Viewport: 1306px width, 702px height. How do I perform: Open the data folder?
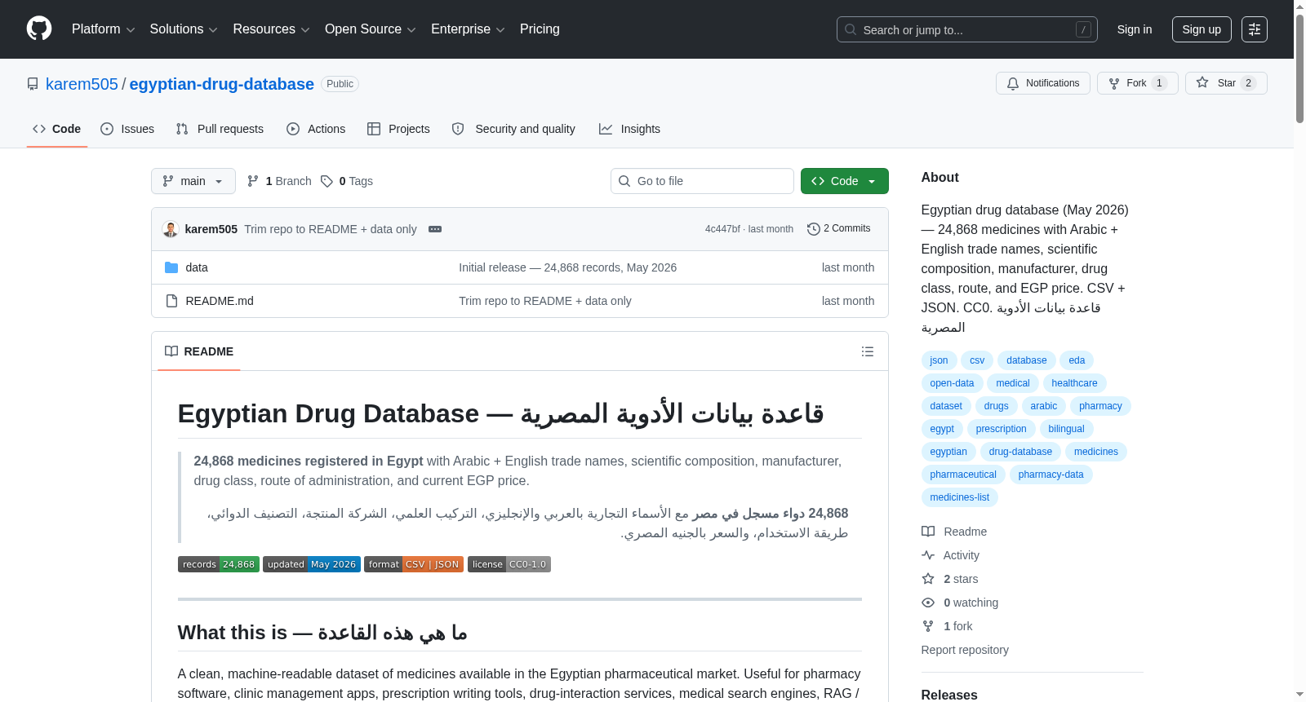point(197,267)
